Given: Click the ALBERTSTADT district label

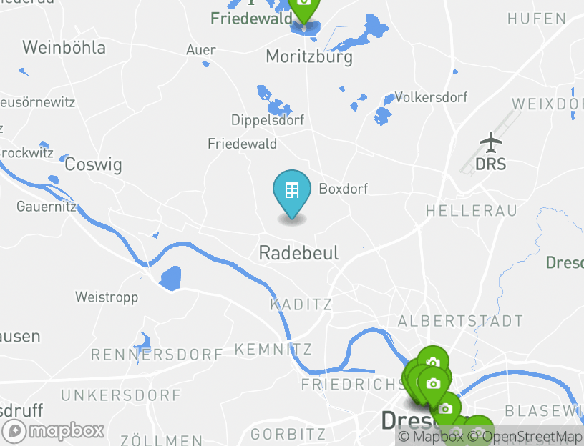Looking at the screenshot, I should 460,321.
